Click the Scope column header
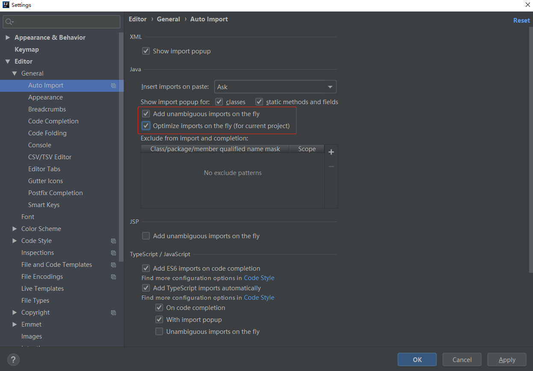 tap(307, 149)
